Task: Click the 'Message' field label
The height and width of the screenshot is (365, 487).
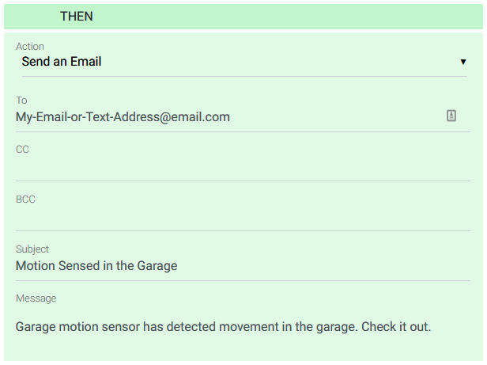Action: coord(36,298)
